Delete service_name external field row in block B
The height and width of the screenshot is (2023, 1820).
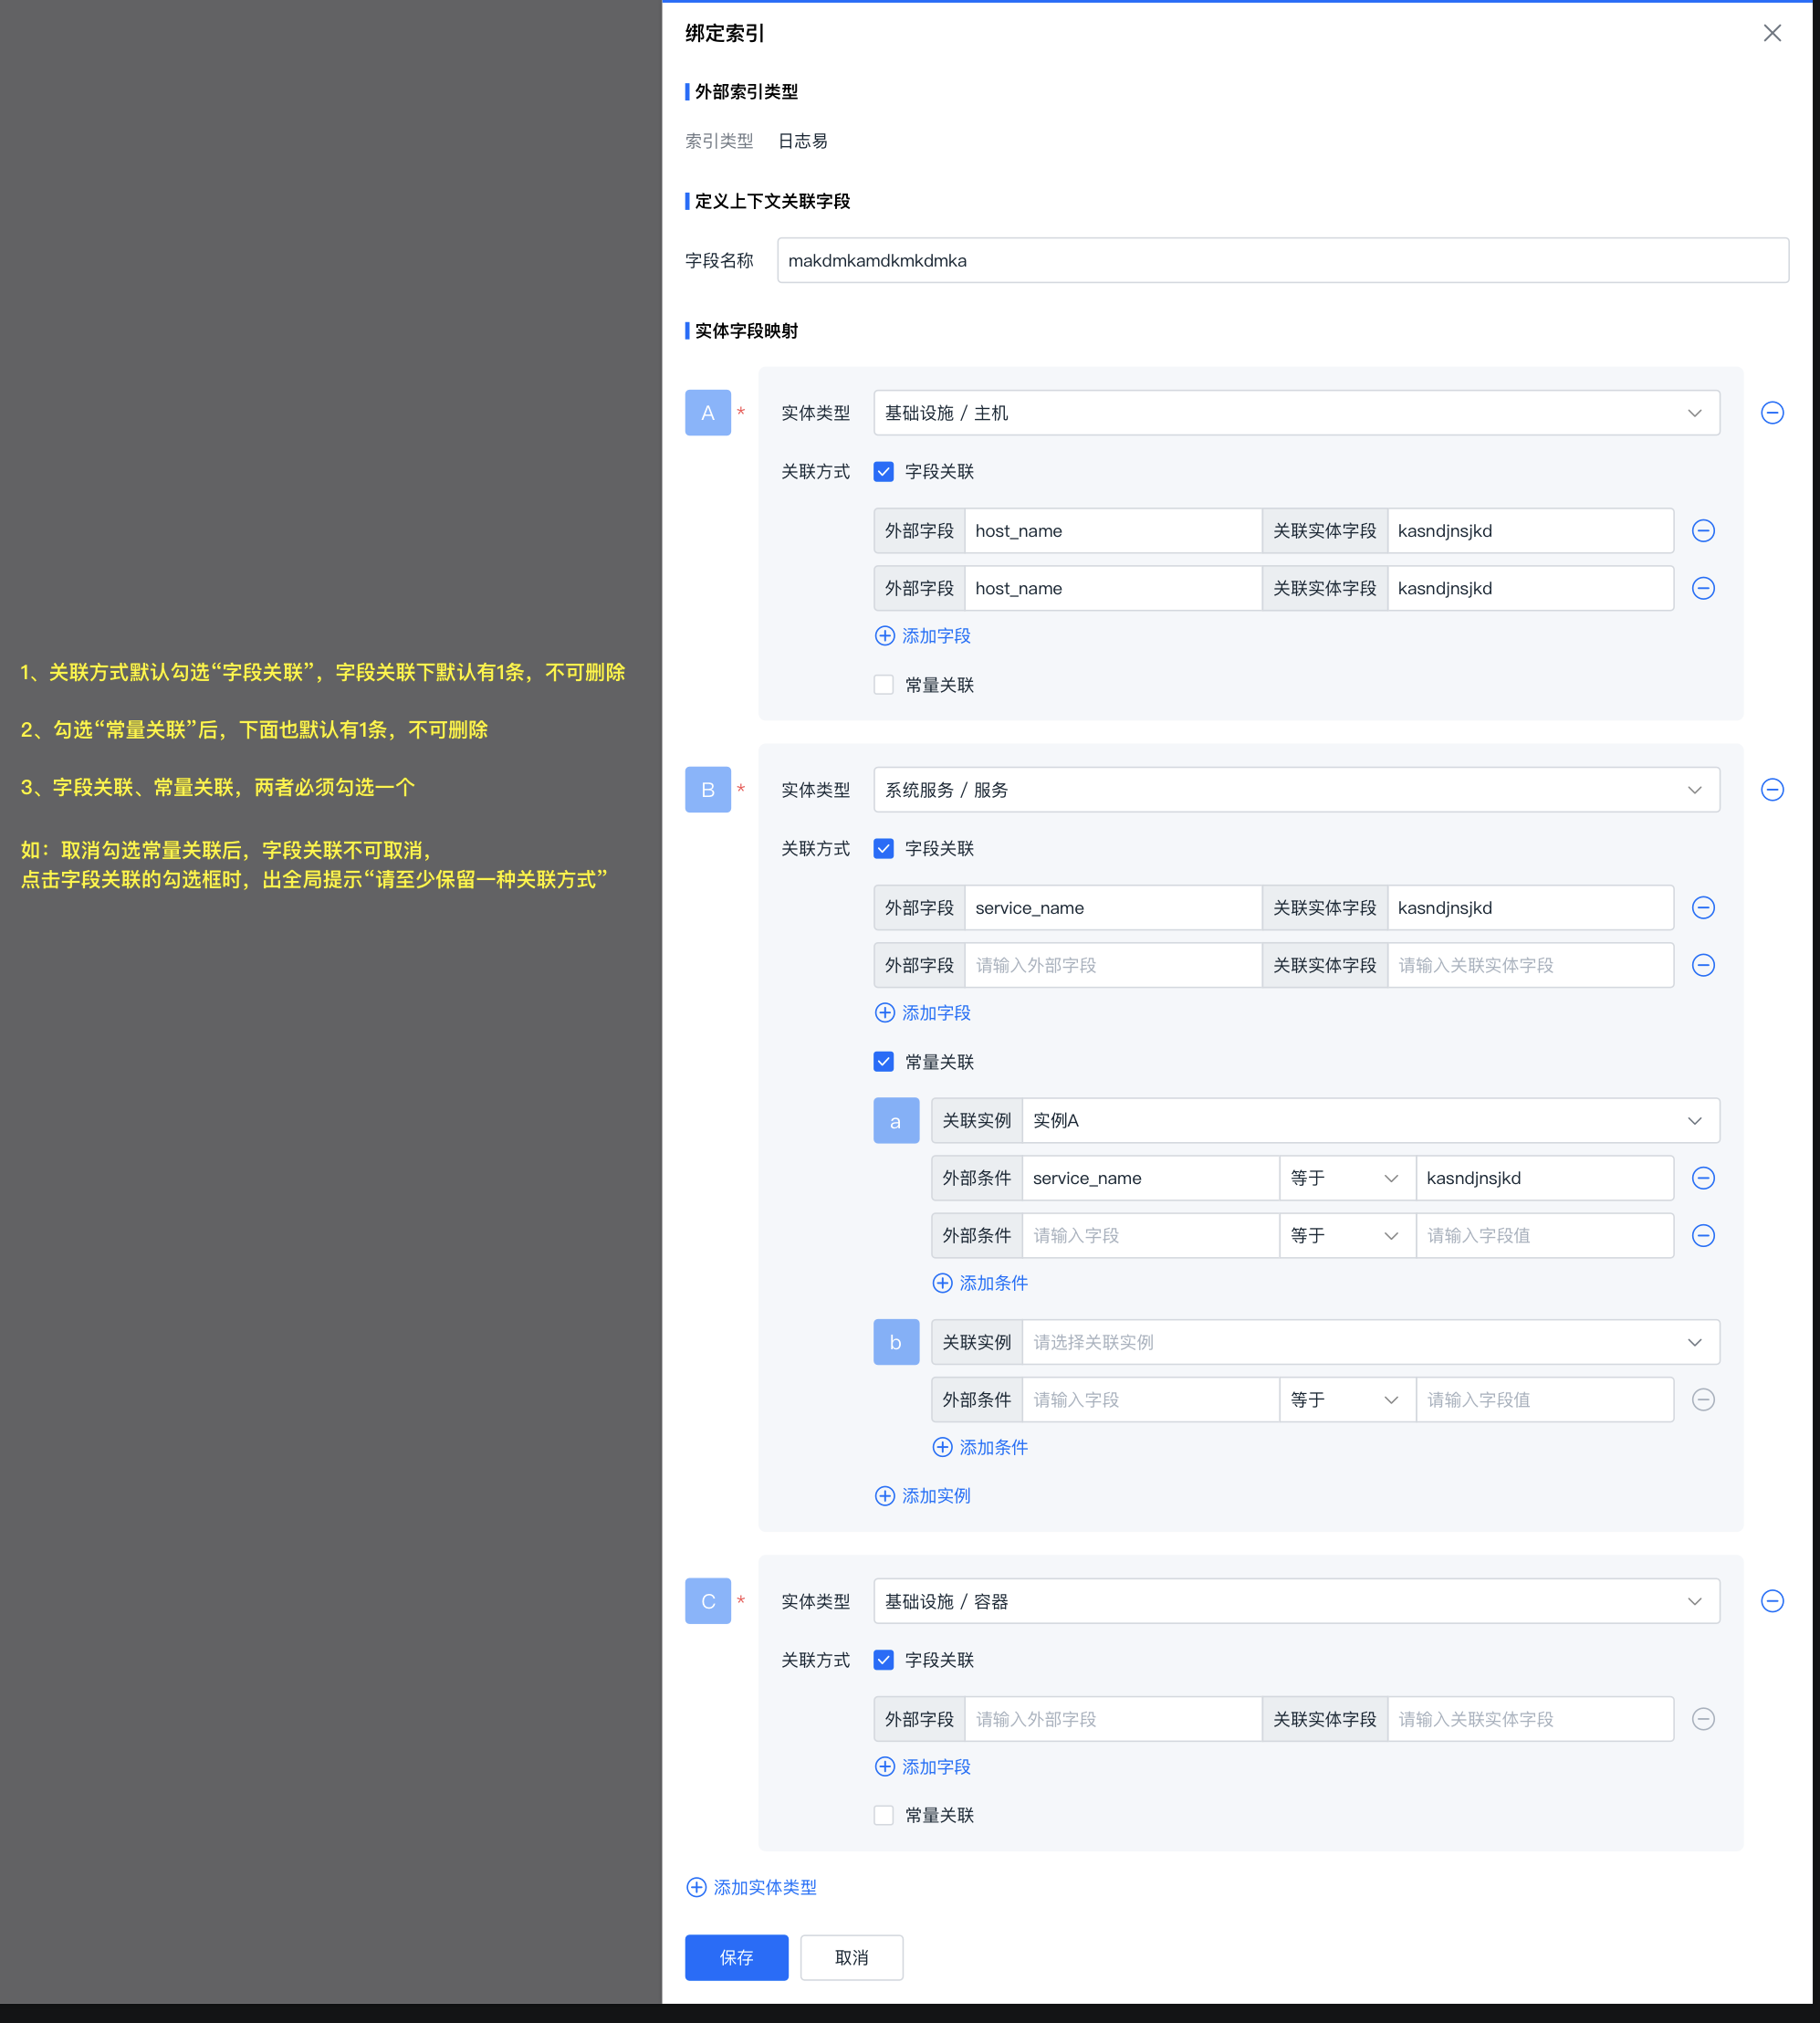click(1703, 908)
